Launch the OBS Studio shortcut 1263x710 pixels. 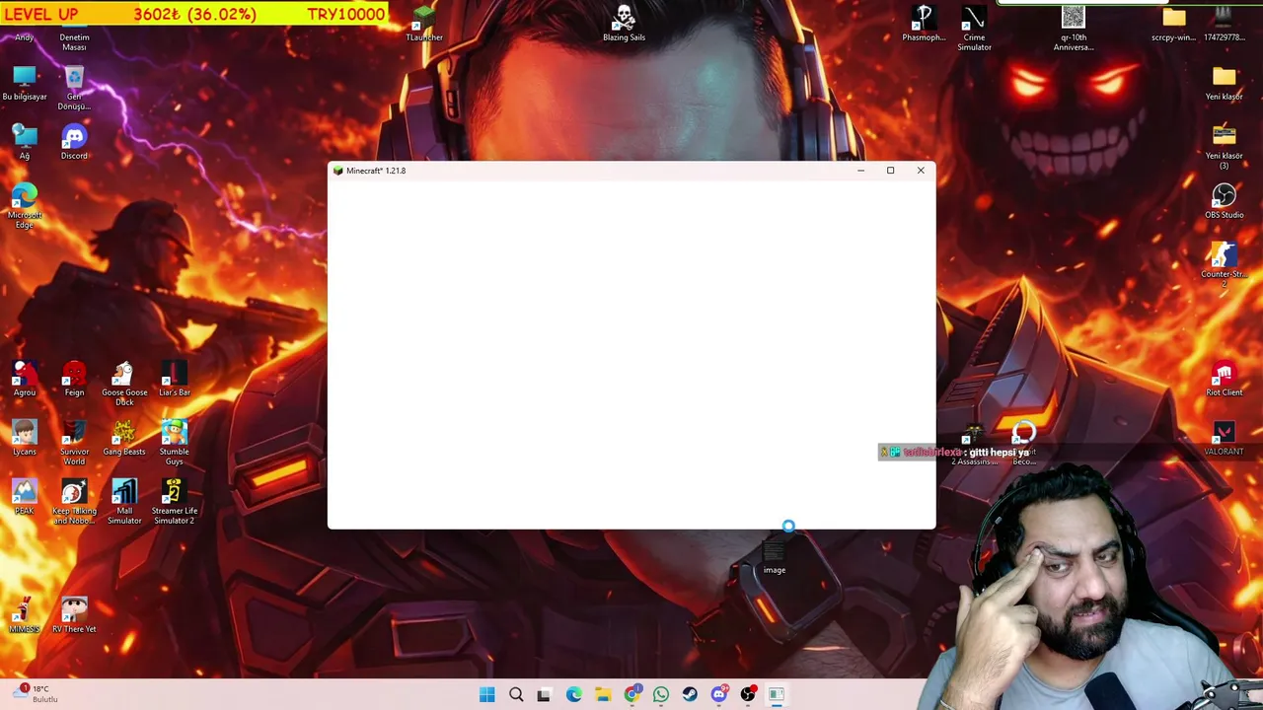pyautogui.click(x=1224, y=201)
